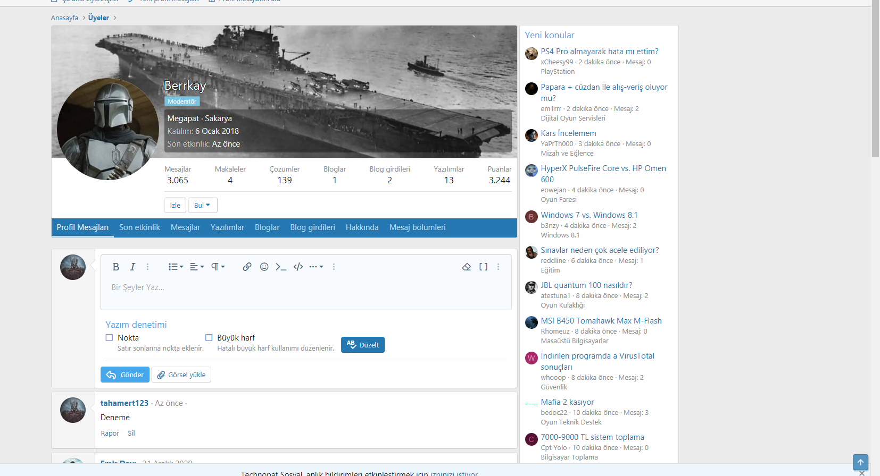This screenshot has height=476, width=880.
Task: Open extra options after the insert dropdown
Action: point(334,267)
